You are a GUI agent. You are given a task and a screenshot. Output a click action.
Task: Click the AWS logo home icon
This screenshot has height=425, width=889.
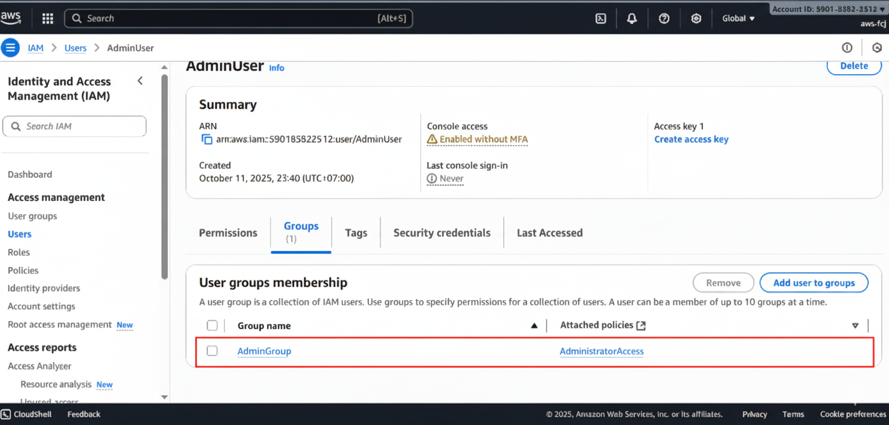click(10, 18)
